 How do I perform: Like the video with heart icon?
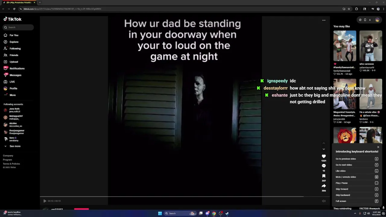click(x=324, y=156)
